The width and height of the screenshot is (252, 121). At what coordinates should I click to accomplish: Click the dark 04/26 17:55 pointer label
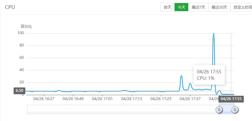(231, 99)
